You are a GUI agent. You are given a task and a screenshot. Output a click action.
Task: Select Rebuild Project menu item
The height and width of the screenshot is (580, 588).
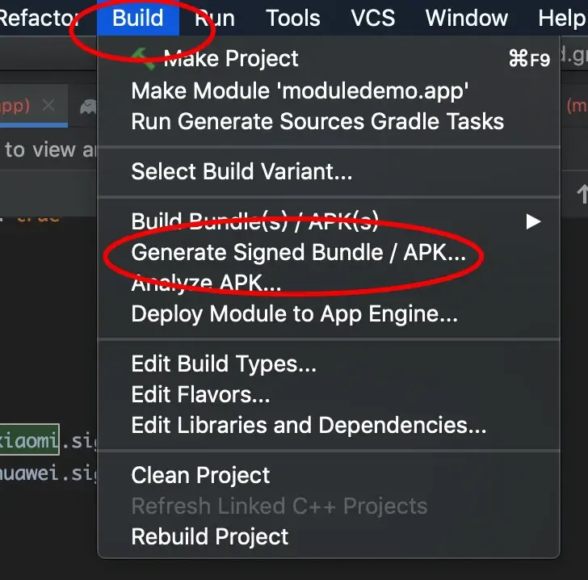coord(209,536)
